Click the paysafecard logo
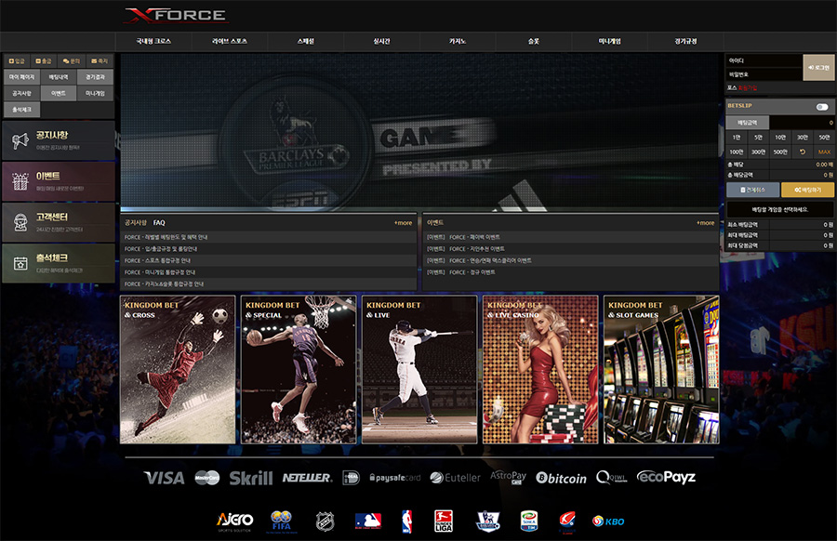The image size is (837, 541). tap(395, 478)
